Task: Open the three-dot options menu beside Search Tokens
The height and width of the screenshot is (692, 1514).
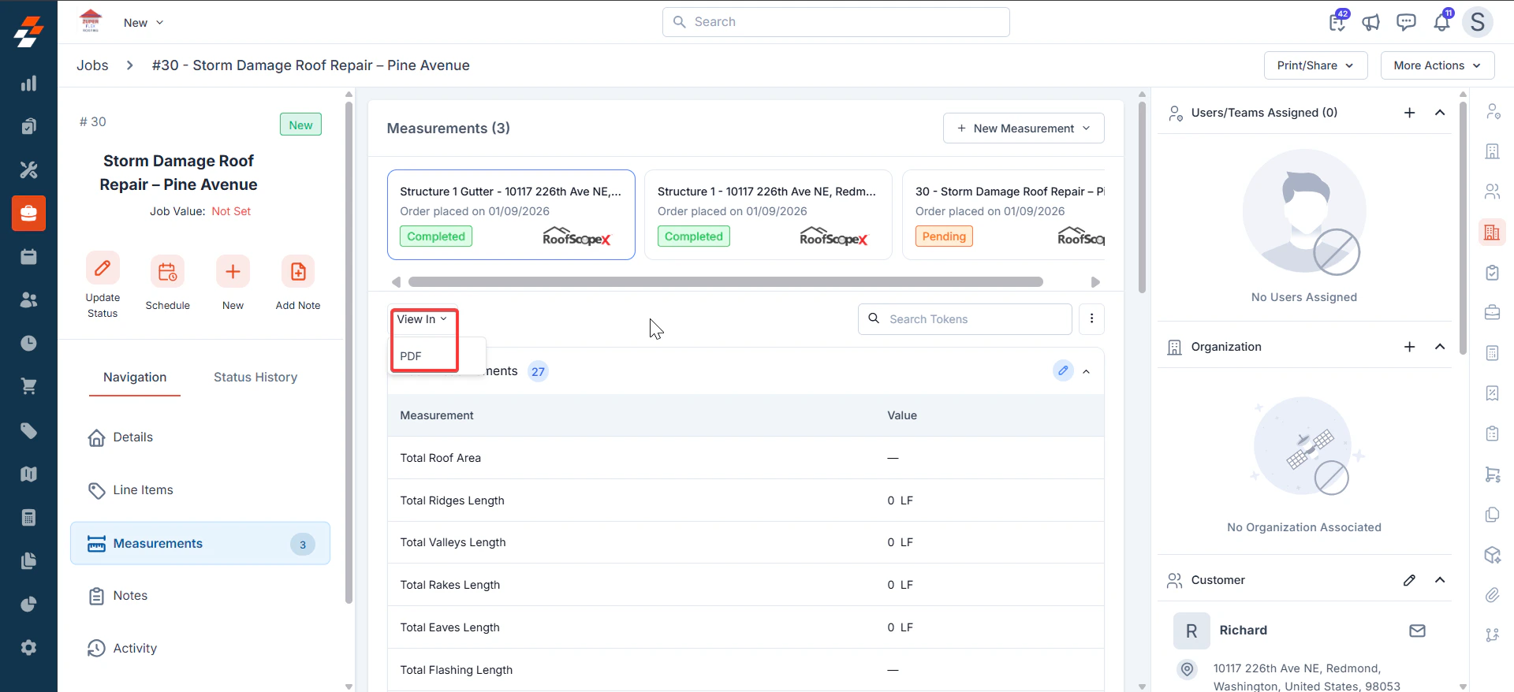Action: (1091, 318)
